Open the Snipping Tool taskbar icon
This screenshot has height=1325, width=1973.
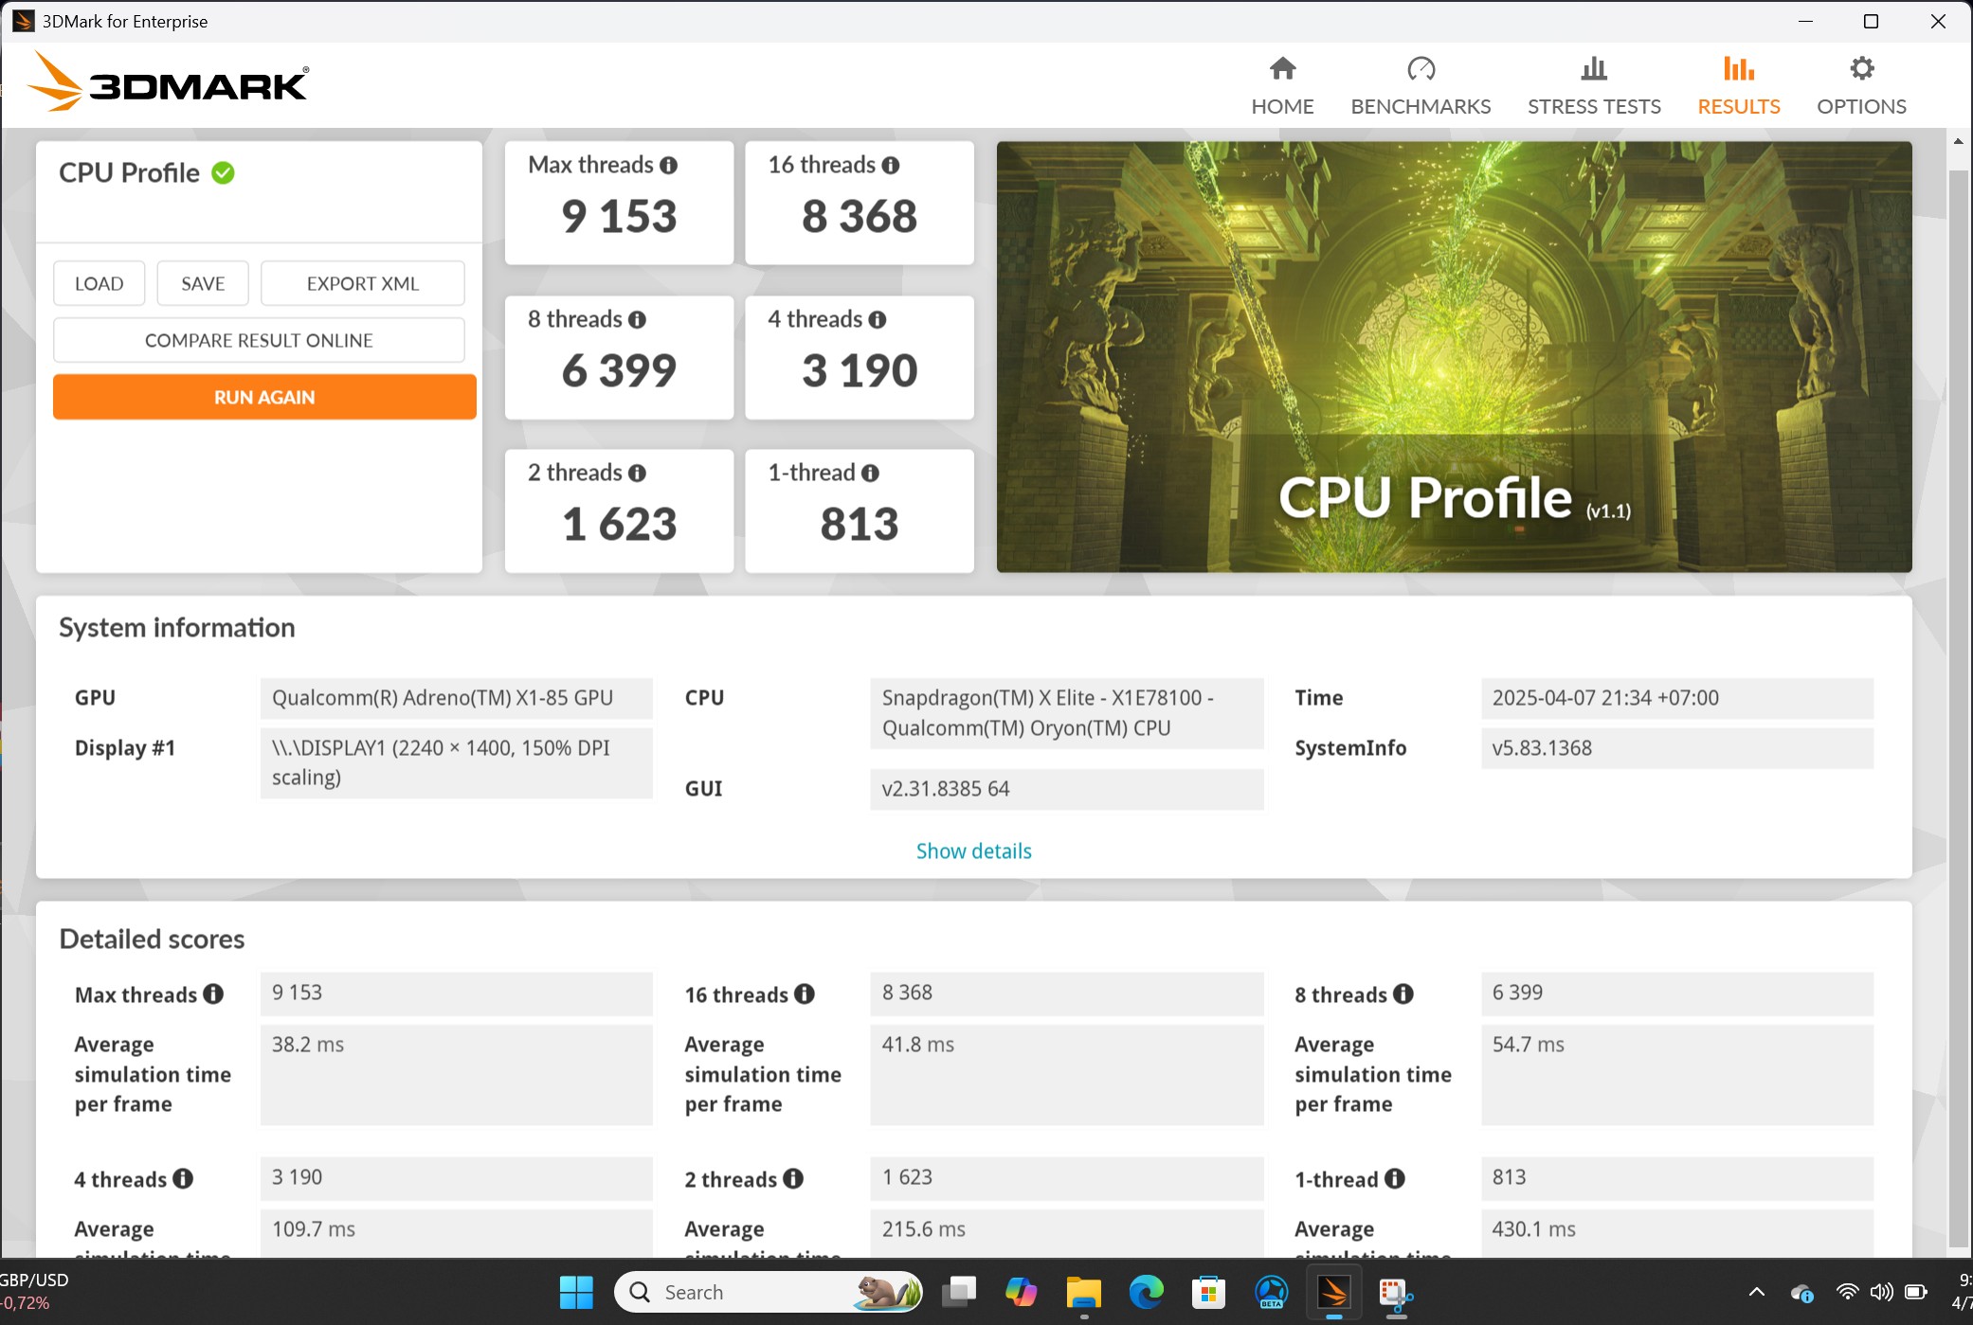click(1396, 1292)
